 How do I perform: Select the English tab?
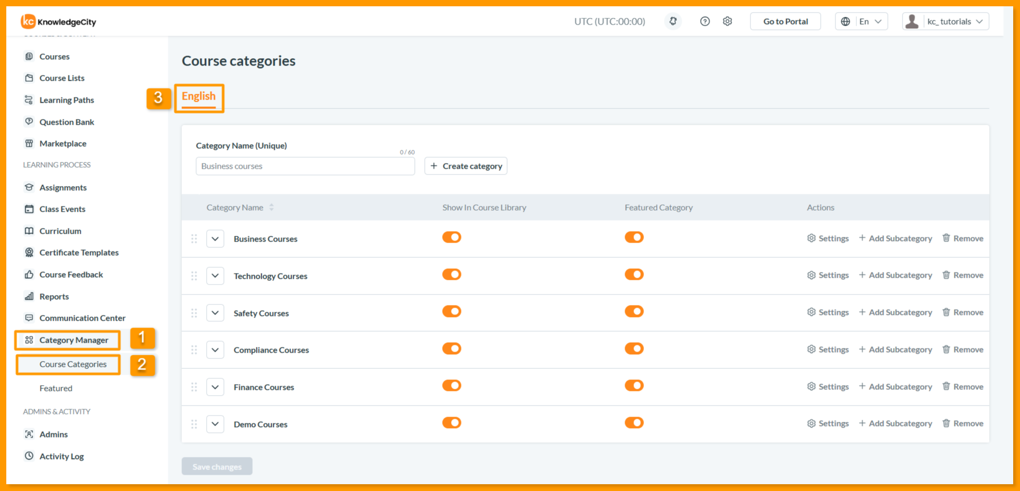[x=199, y=96]
